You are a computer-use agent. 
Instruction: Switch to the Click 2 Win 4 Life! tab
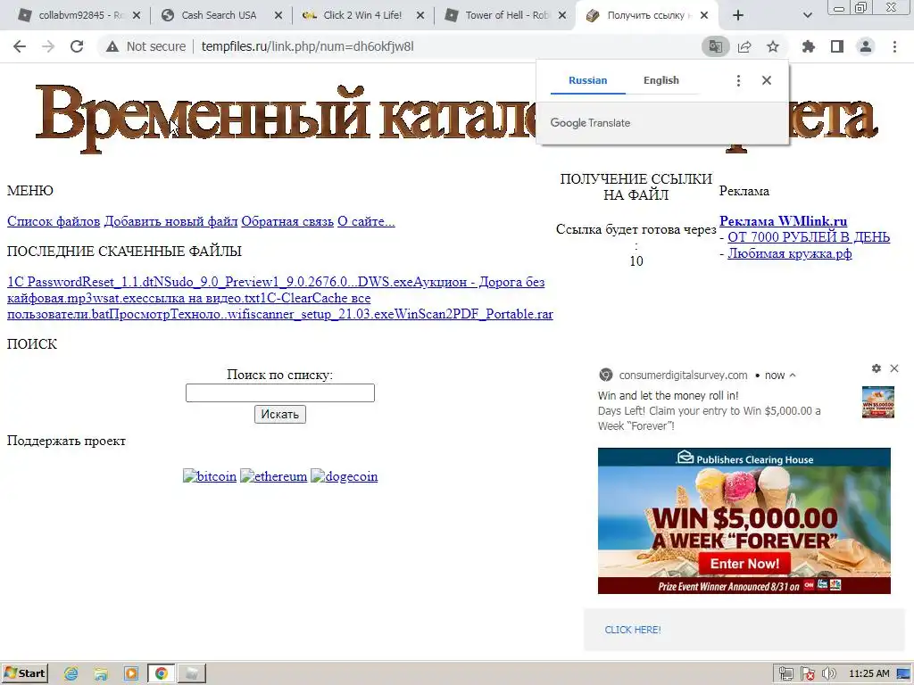point(361,15)
